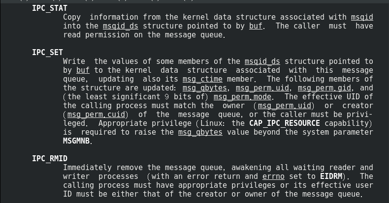Click msg_perm.uid inside parentheses after 'owner'
This screenshot has width=389, height=203.
284,106
